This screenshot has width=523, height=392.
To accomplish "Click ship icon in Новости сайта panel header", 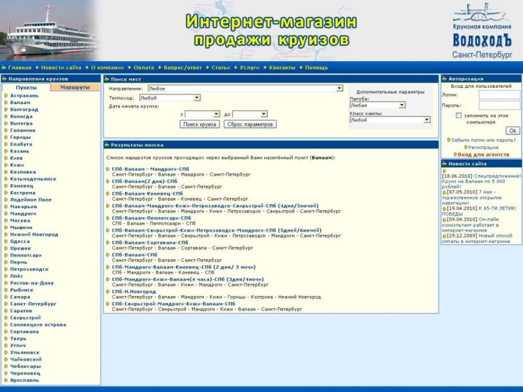I will pyautogui.click(x=444, y=164).
